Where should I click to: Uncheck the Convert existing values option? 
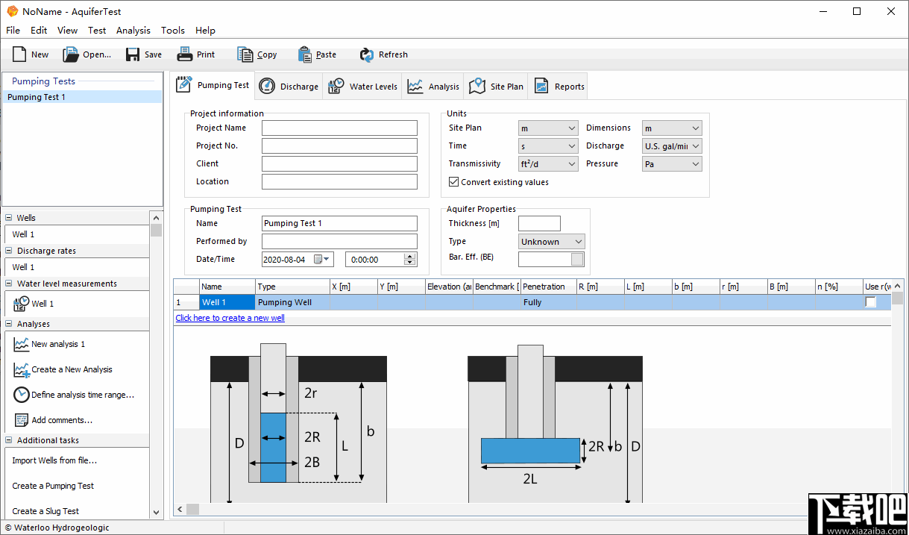tap(453, 181)
